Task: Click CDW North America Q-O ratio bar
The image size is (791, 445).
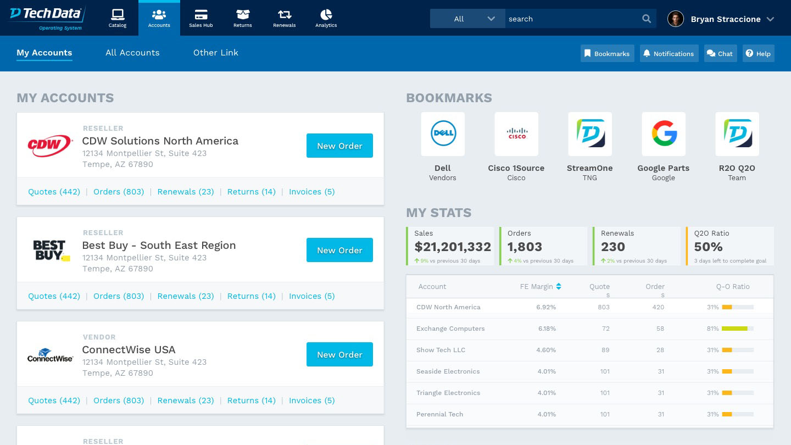Action: 738,307
